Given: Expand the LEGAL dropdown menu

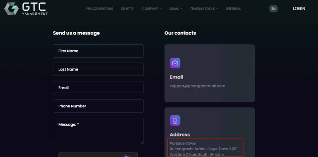Looking at the screenshot, I should pyautogui.click(x=176, y=9).
